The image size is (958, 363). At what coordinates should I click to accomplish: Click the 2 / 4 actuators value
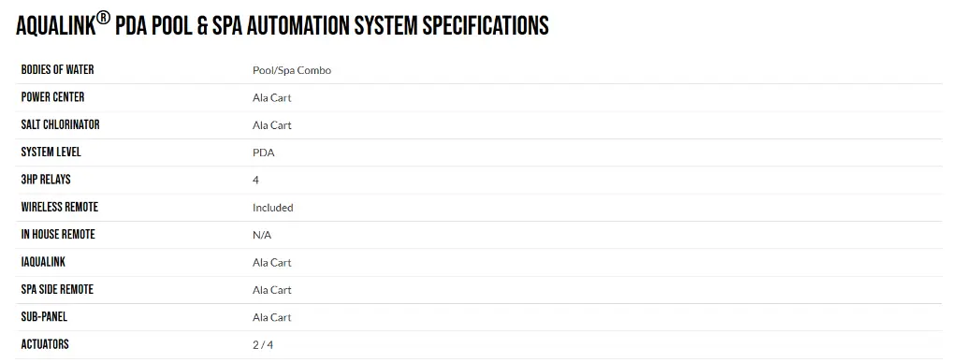(263, 345)
